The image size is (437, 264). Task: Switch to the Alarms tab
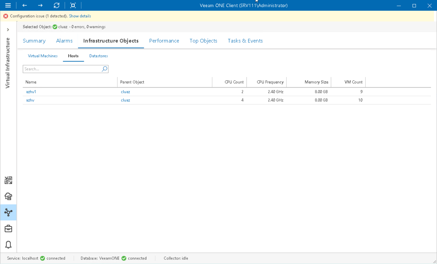[64, 41]
